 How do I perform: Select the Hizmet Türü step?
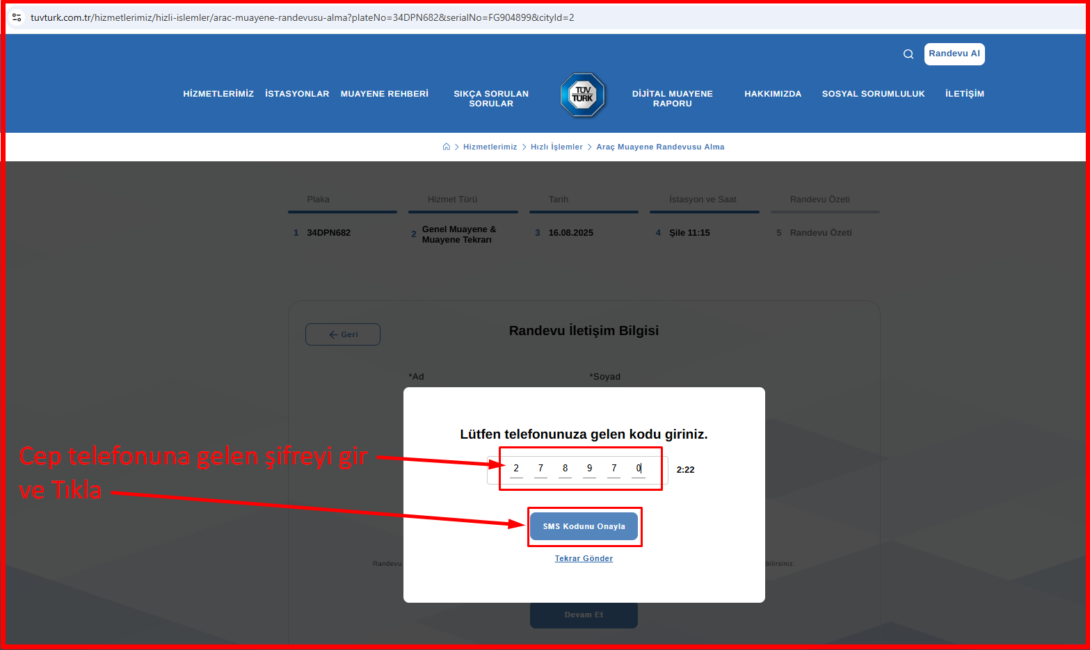coord(463,219)
